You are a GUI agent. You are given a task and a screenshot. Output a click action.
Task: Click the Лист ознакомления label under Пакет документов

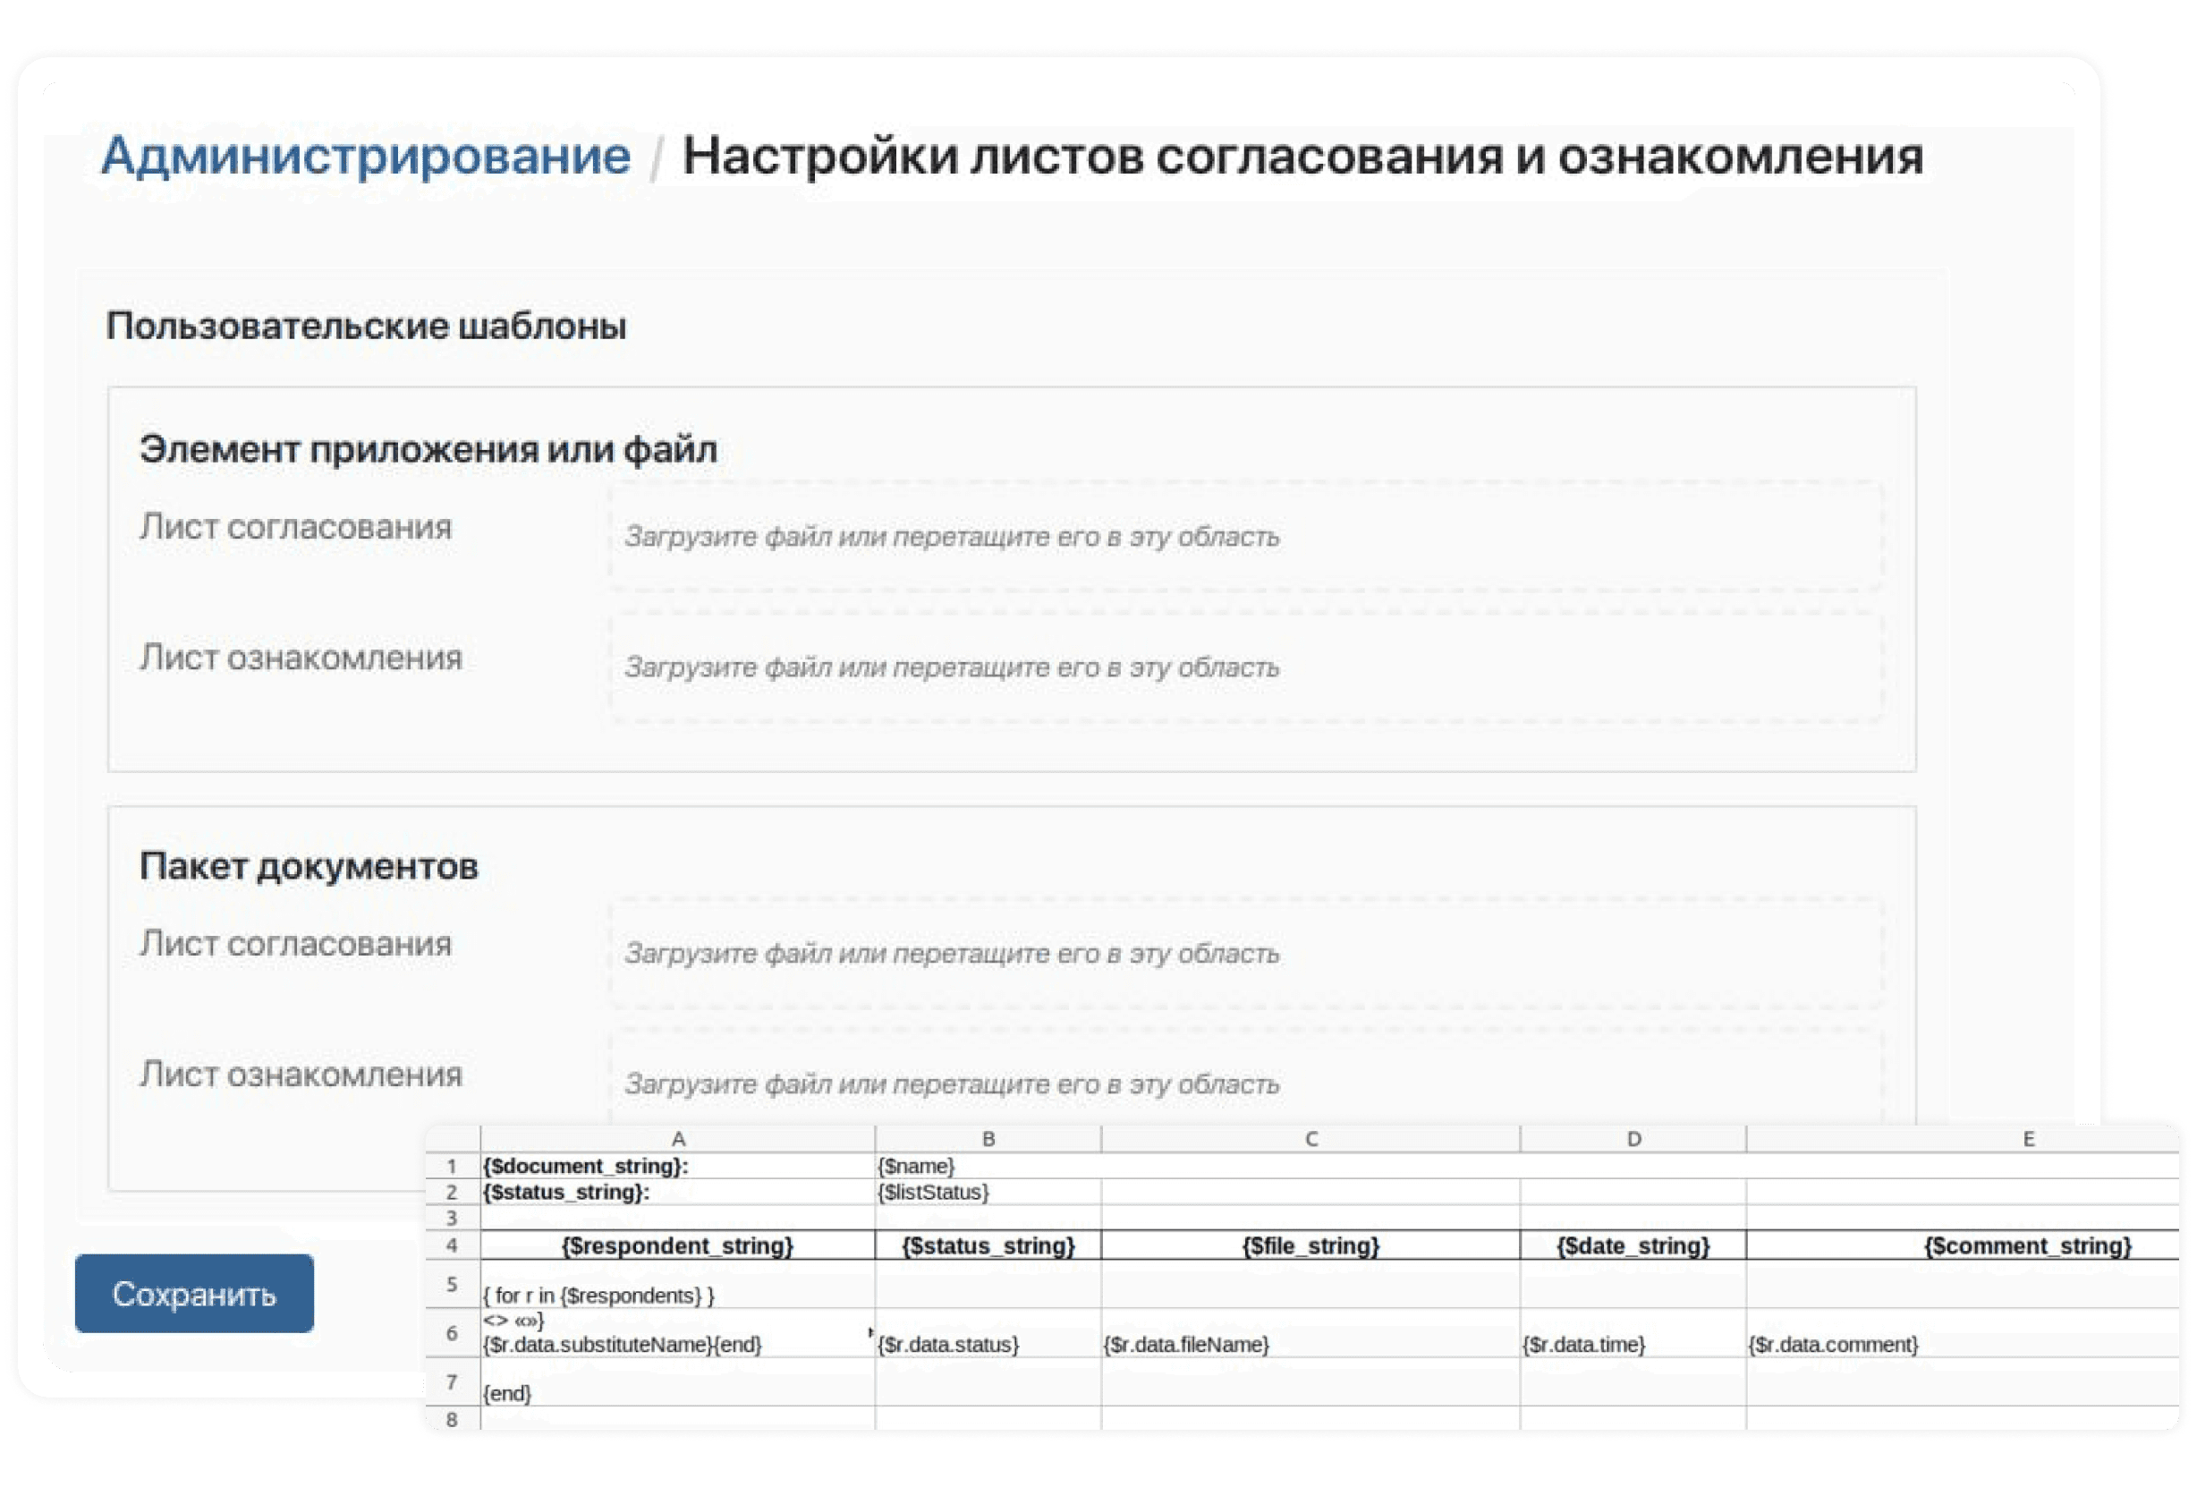click(301, 1074)
